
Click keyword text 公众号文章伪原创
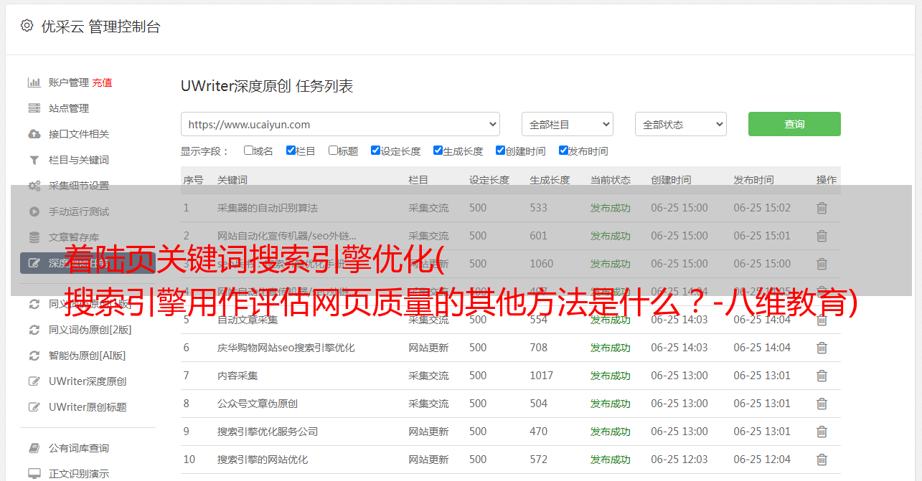[x=258, y=404]
